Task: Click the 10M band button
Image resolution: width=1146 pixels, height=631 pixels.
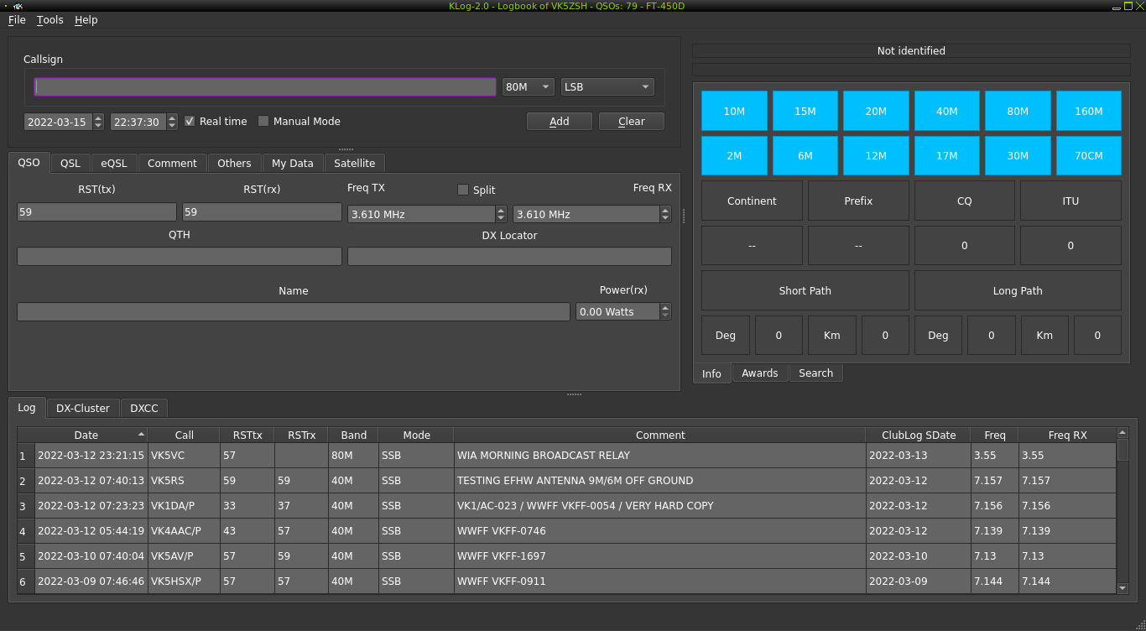Action: (x=734, y=111)
